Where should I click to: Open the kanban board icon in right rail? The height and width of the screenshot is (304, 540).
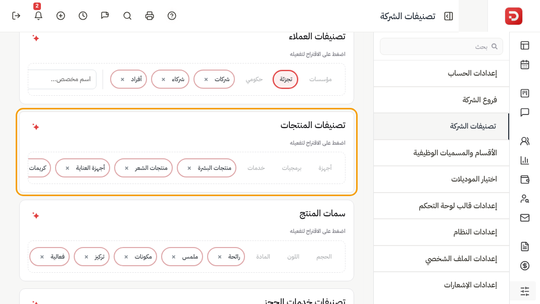524,93
